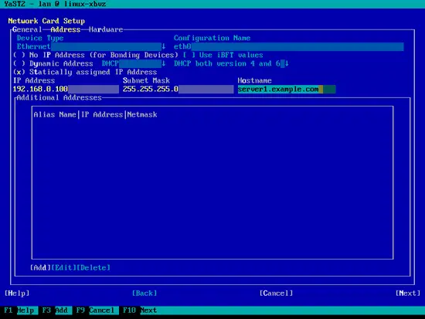Open the DHCP type dropdown

pyautogui.click(x=134, y=63)
